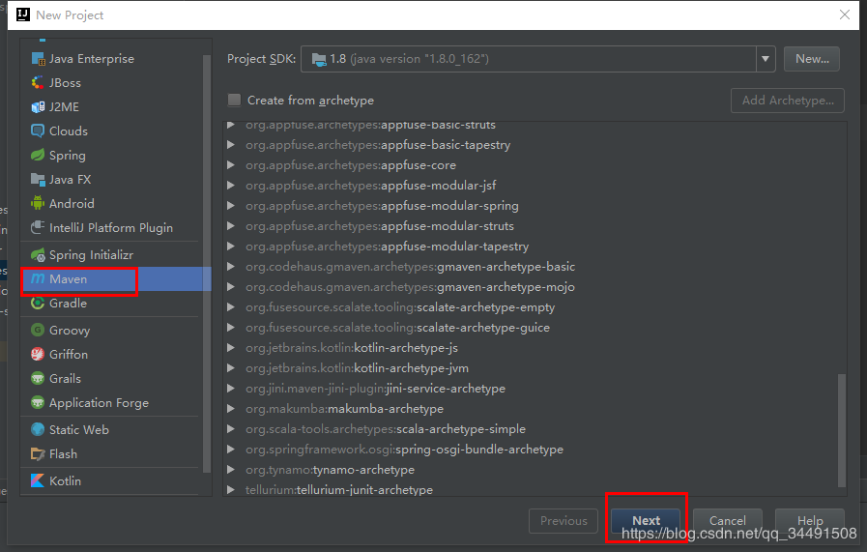Click the Groovy G icon
Screen dimensions: 867x552
point(38,331)
